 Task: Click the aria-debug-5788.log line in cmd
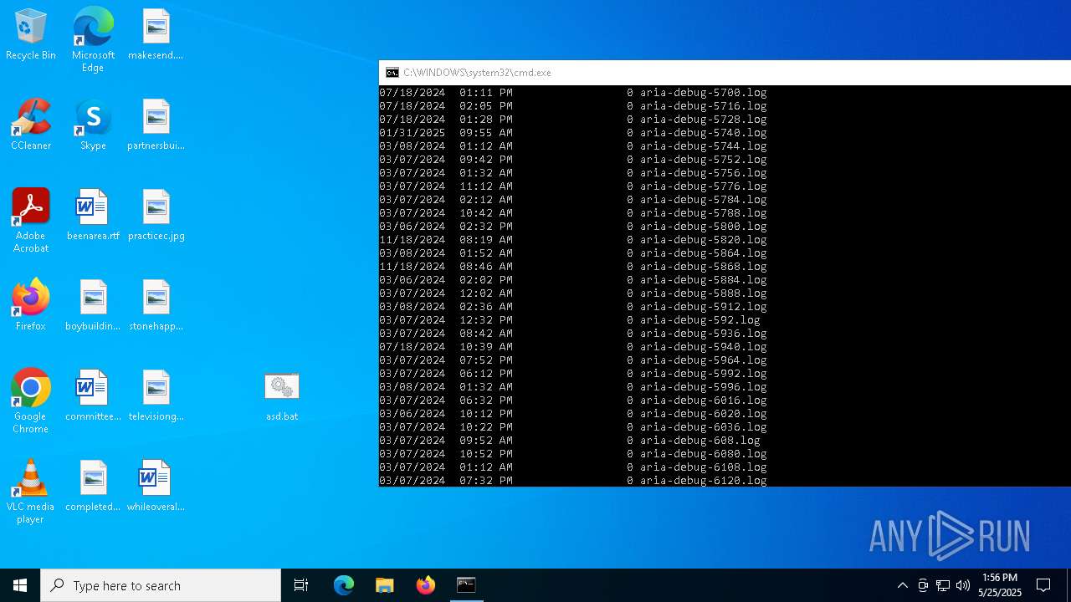coord(573,213)
